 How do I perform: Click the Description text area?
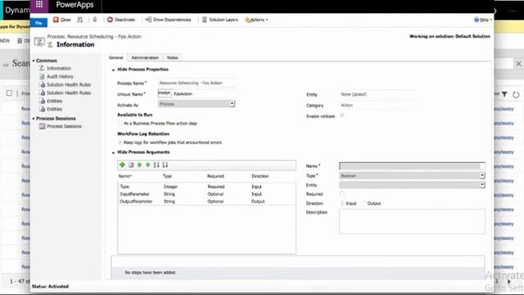[412, 221]
